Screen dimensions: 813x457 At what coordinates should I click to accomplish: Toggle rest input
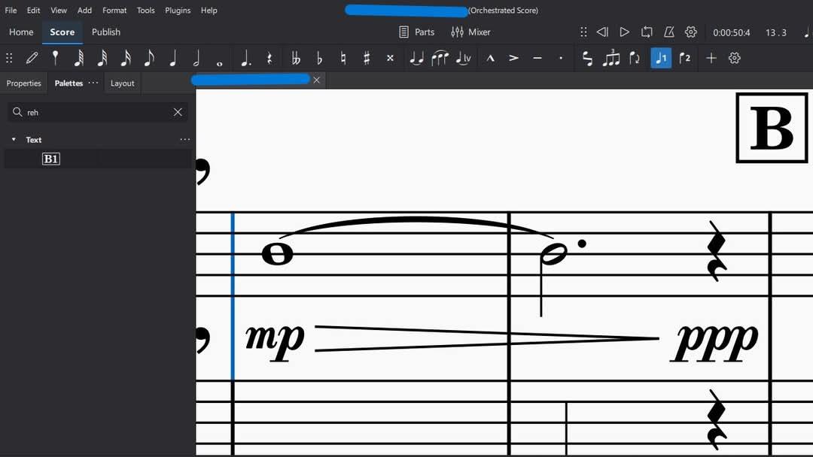click(x=269, y=58)
